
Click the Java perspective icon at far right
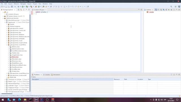coord(179,7)
